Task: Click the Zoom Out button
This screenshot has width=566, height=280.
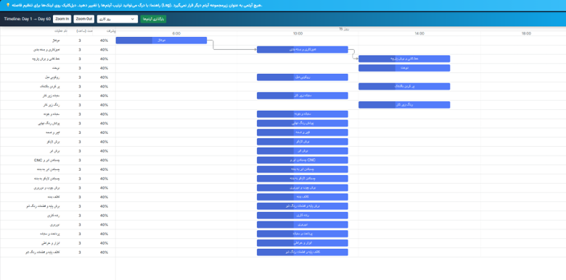Action: tap(83, 19)
